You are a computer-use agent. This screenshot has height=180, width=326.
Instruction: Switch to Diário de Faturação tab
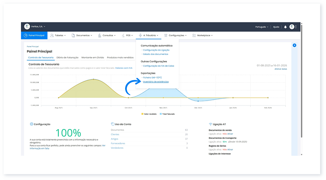(x=68, y=58)
